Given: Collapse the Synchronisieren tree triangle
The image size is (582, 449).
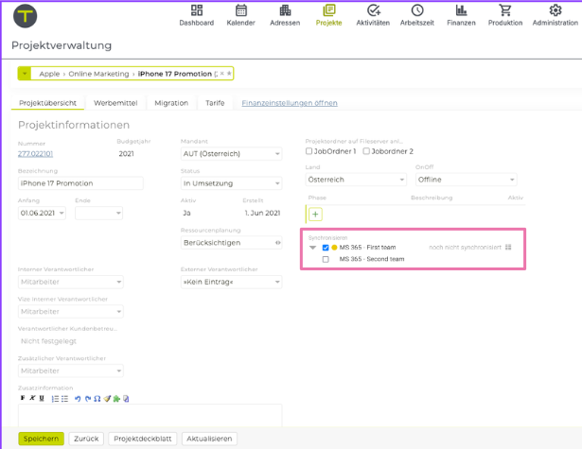Looking at the screenshot, I should (313, 248).
